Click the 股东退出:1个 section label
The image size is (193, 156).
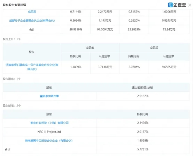12,79
